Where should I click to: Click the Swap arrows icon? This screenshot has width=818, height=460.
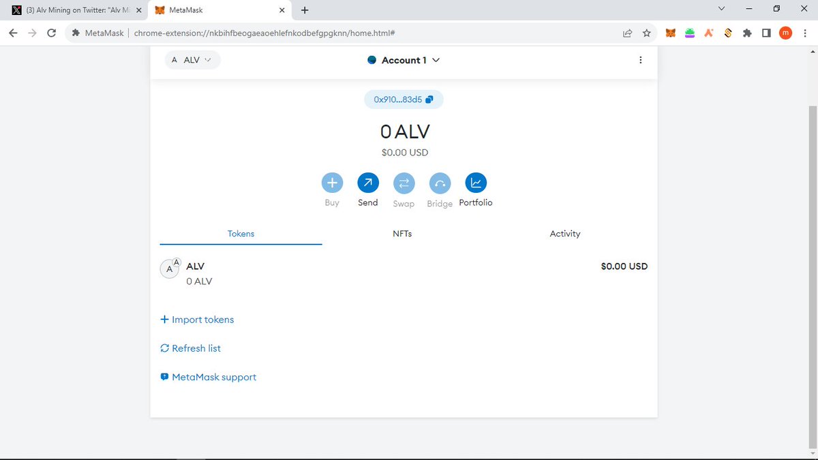point(404,183)
